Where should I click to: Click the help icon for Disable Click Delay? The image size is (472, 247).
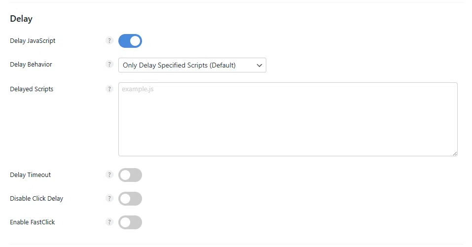click(109, 199)
